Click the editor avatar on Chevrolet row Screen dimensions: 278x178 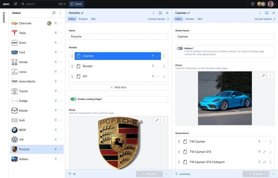(49, 23)
